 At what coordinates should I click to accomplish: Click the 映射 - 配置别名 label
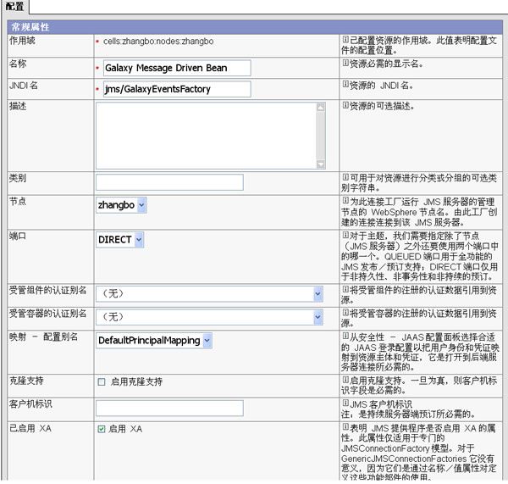[43, 337]
